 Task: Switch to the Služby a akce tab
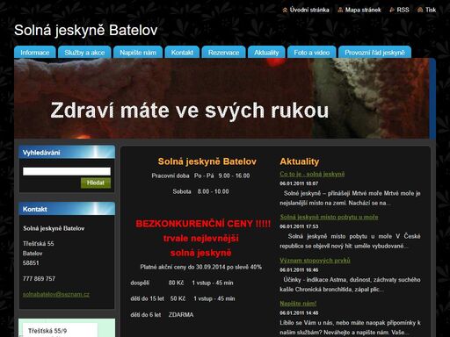click(x=84, y=53)
